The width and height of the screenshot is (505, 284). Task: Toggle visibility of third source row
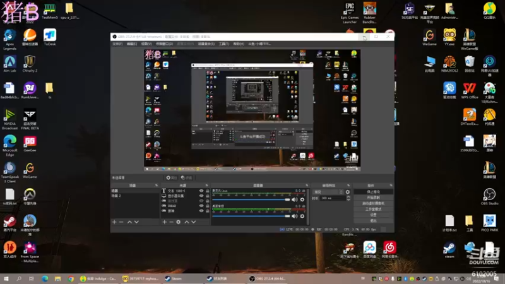[201, 201]
